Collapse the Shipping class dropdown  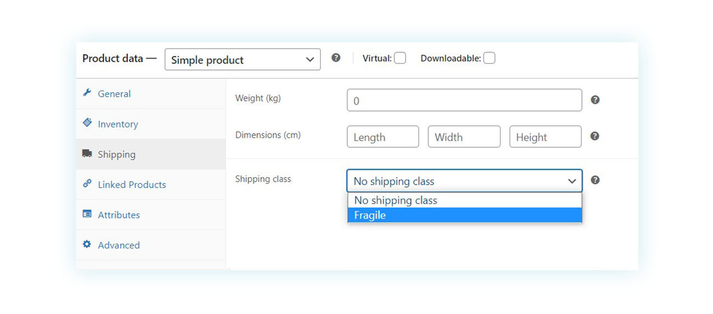465,181
